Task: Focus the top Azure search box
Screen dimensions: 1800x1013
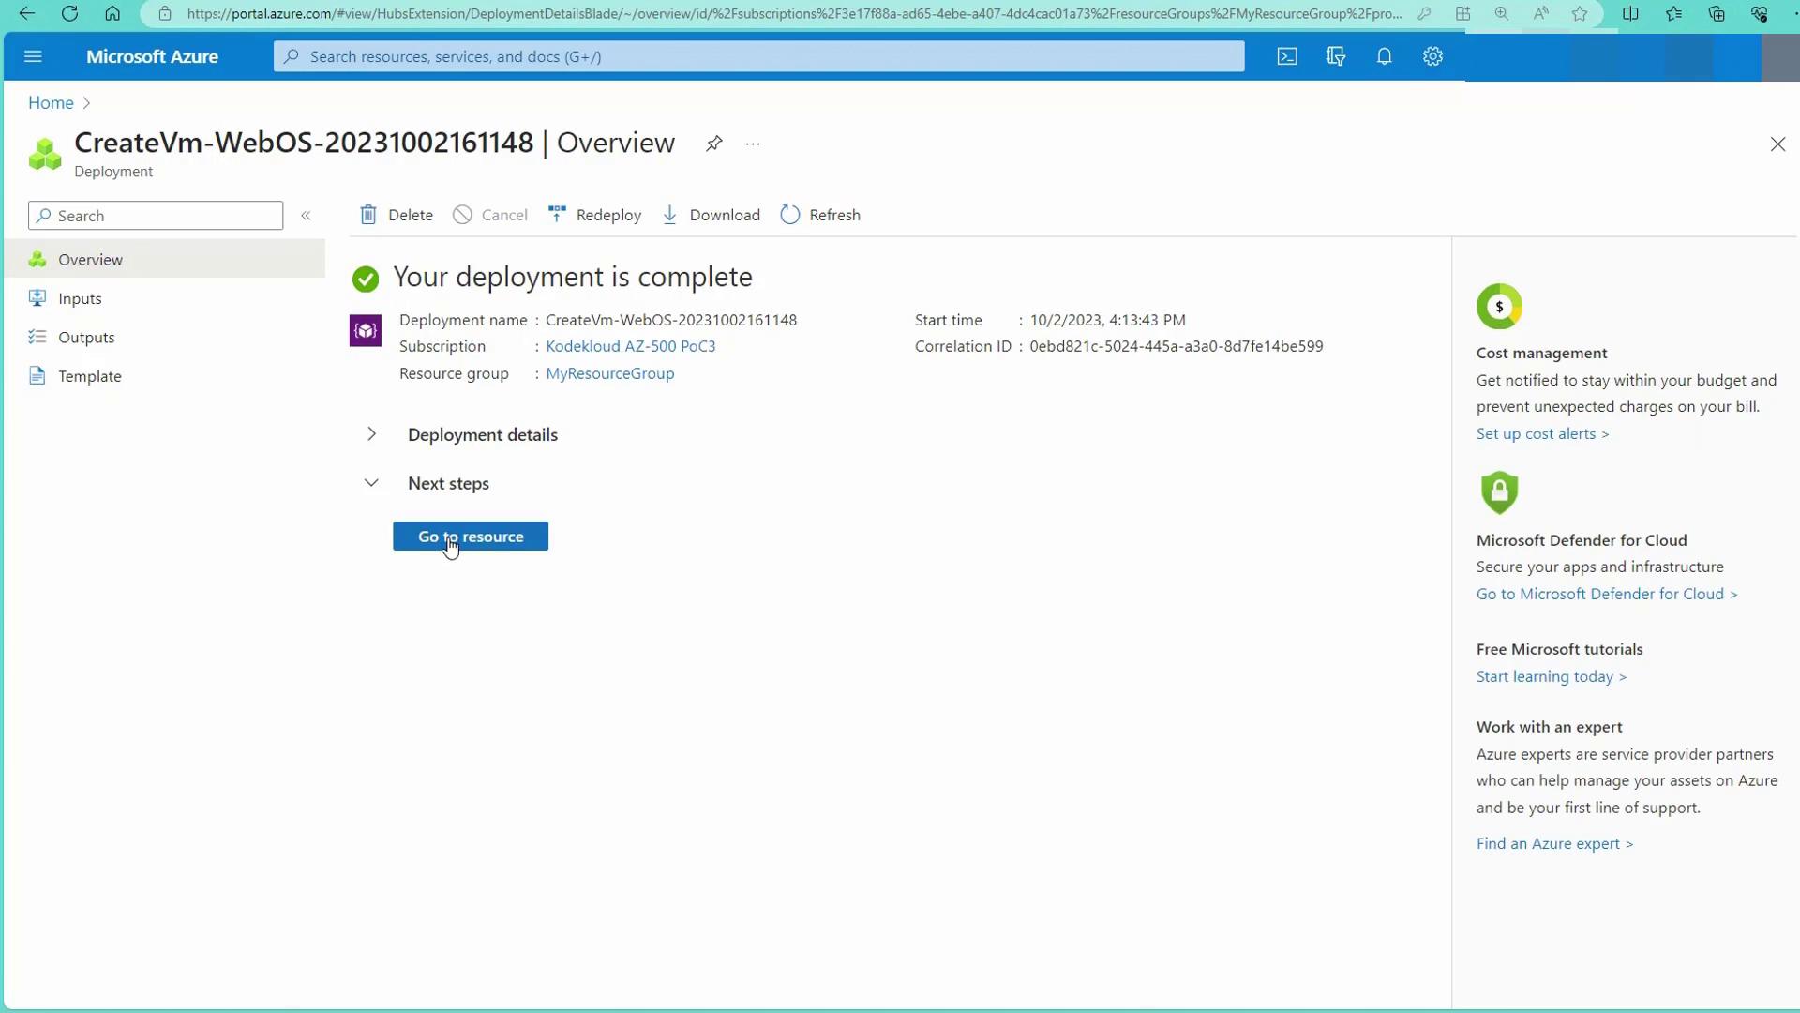Action: (759, 56)
